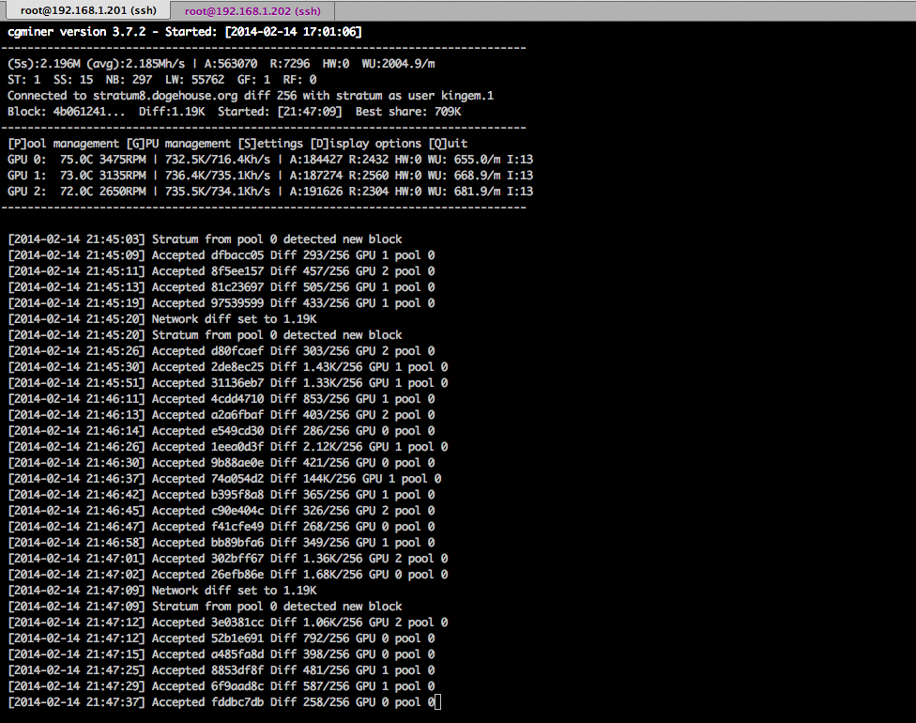Click the (5s):2.196M hashrate summary line

point(221,64)
